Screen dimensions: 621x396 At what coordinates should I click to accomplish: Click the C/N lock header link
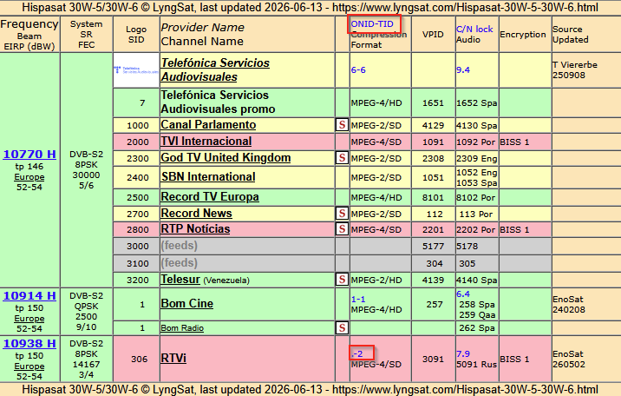pos(474,29)
